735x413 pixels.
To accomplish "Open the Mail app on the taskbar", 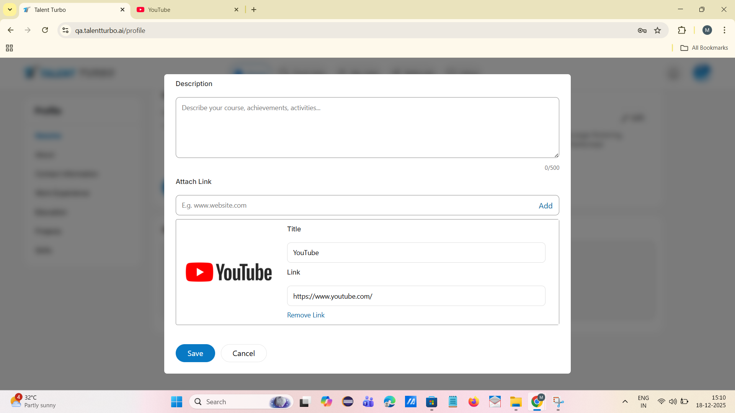I will coord(495,402).
